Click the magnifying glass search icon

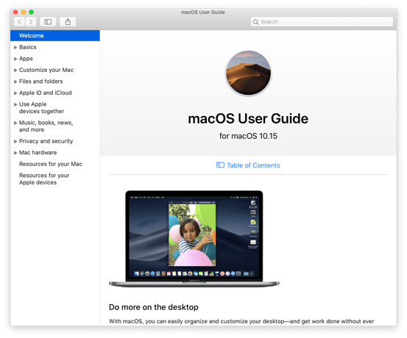[255, 22]
